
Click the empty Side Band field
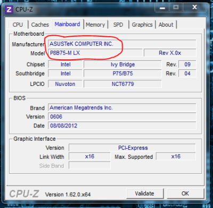[x=89, y=165]
